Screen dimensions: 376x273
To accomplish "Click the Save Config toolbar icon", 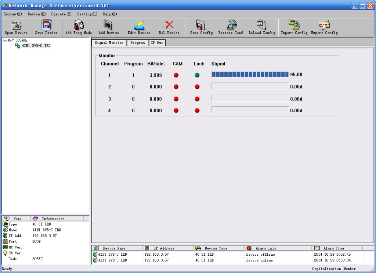I will (x=201, y=26).
